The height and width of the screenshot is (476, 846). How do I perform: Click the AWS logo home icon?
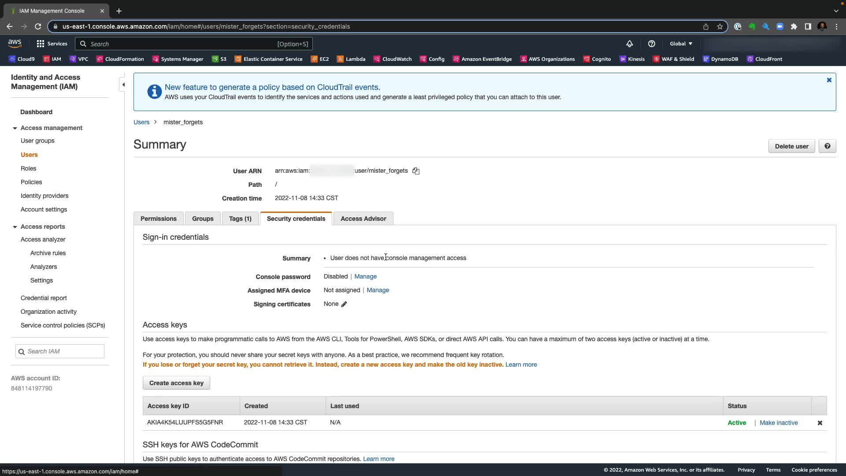15,43
